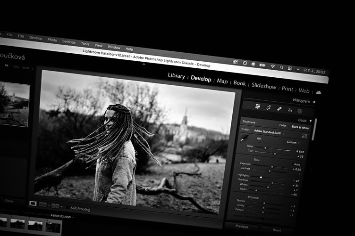The height and width of the screenshot is (236, 355).
Task: Select the Crop overlay tool icon
Action: click(x=269, y=107)
